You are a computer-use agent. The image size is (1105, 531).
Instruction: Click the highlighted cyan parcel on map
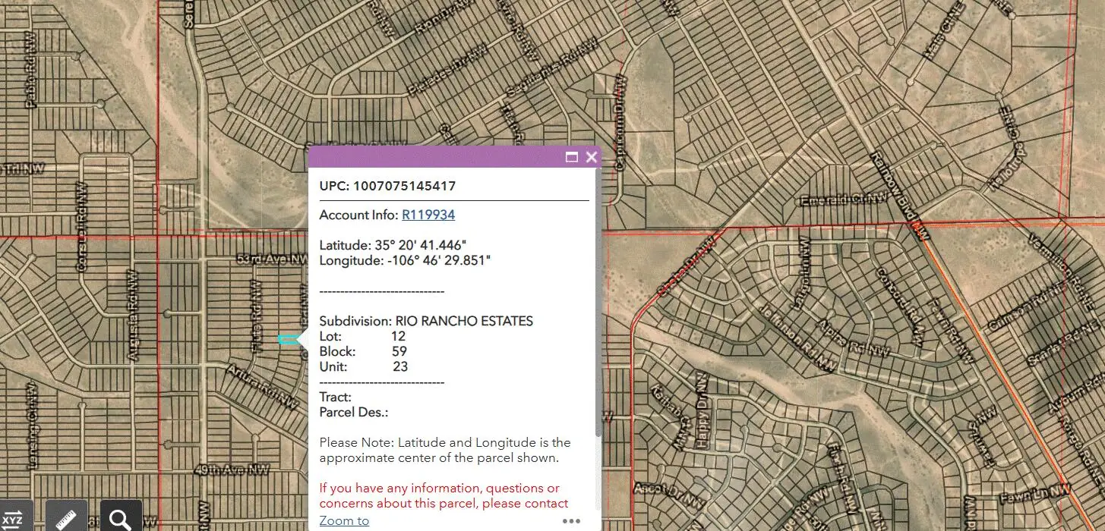tap(289, 339)
